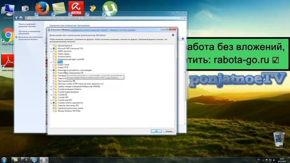Open Панель управления - домашняя страница link
290x163 pixels.
[27, 25]
